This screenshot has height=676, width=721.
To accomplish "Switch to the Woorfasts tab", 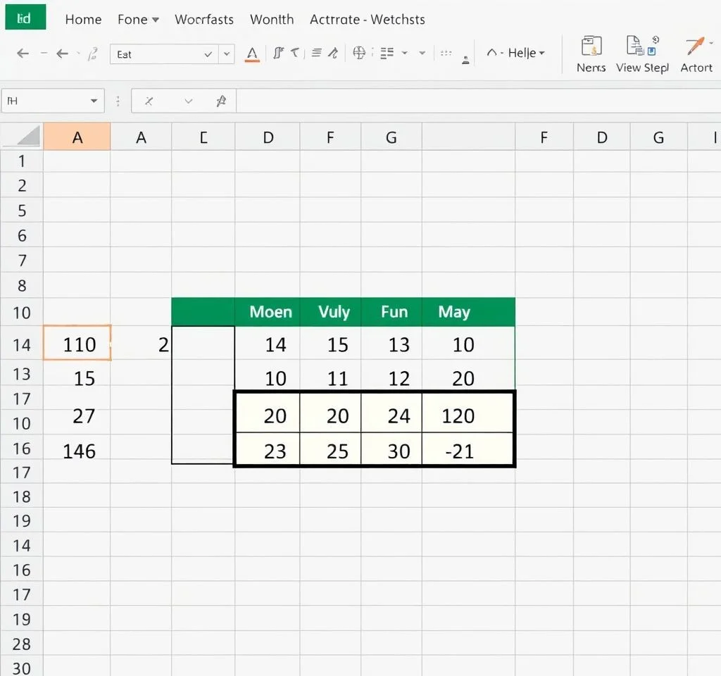I will click(x=203, y=20).
